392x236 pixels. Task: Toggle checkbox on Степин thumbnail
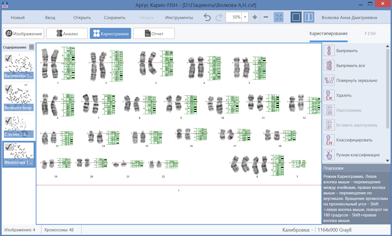click(8, 120)
